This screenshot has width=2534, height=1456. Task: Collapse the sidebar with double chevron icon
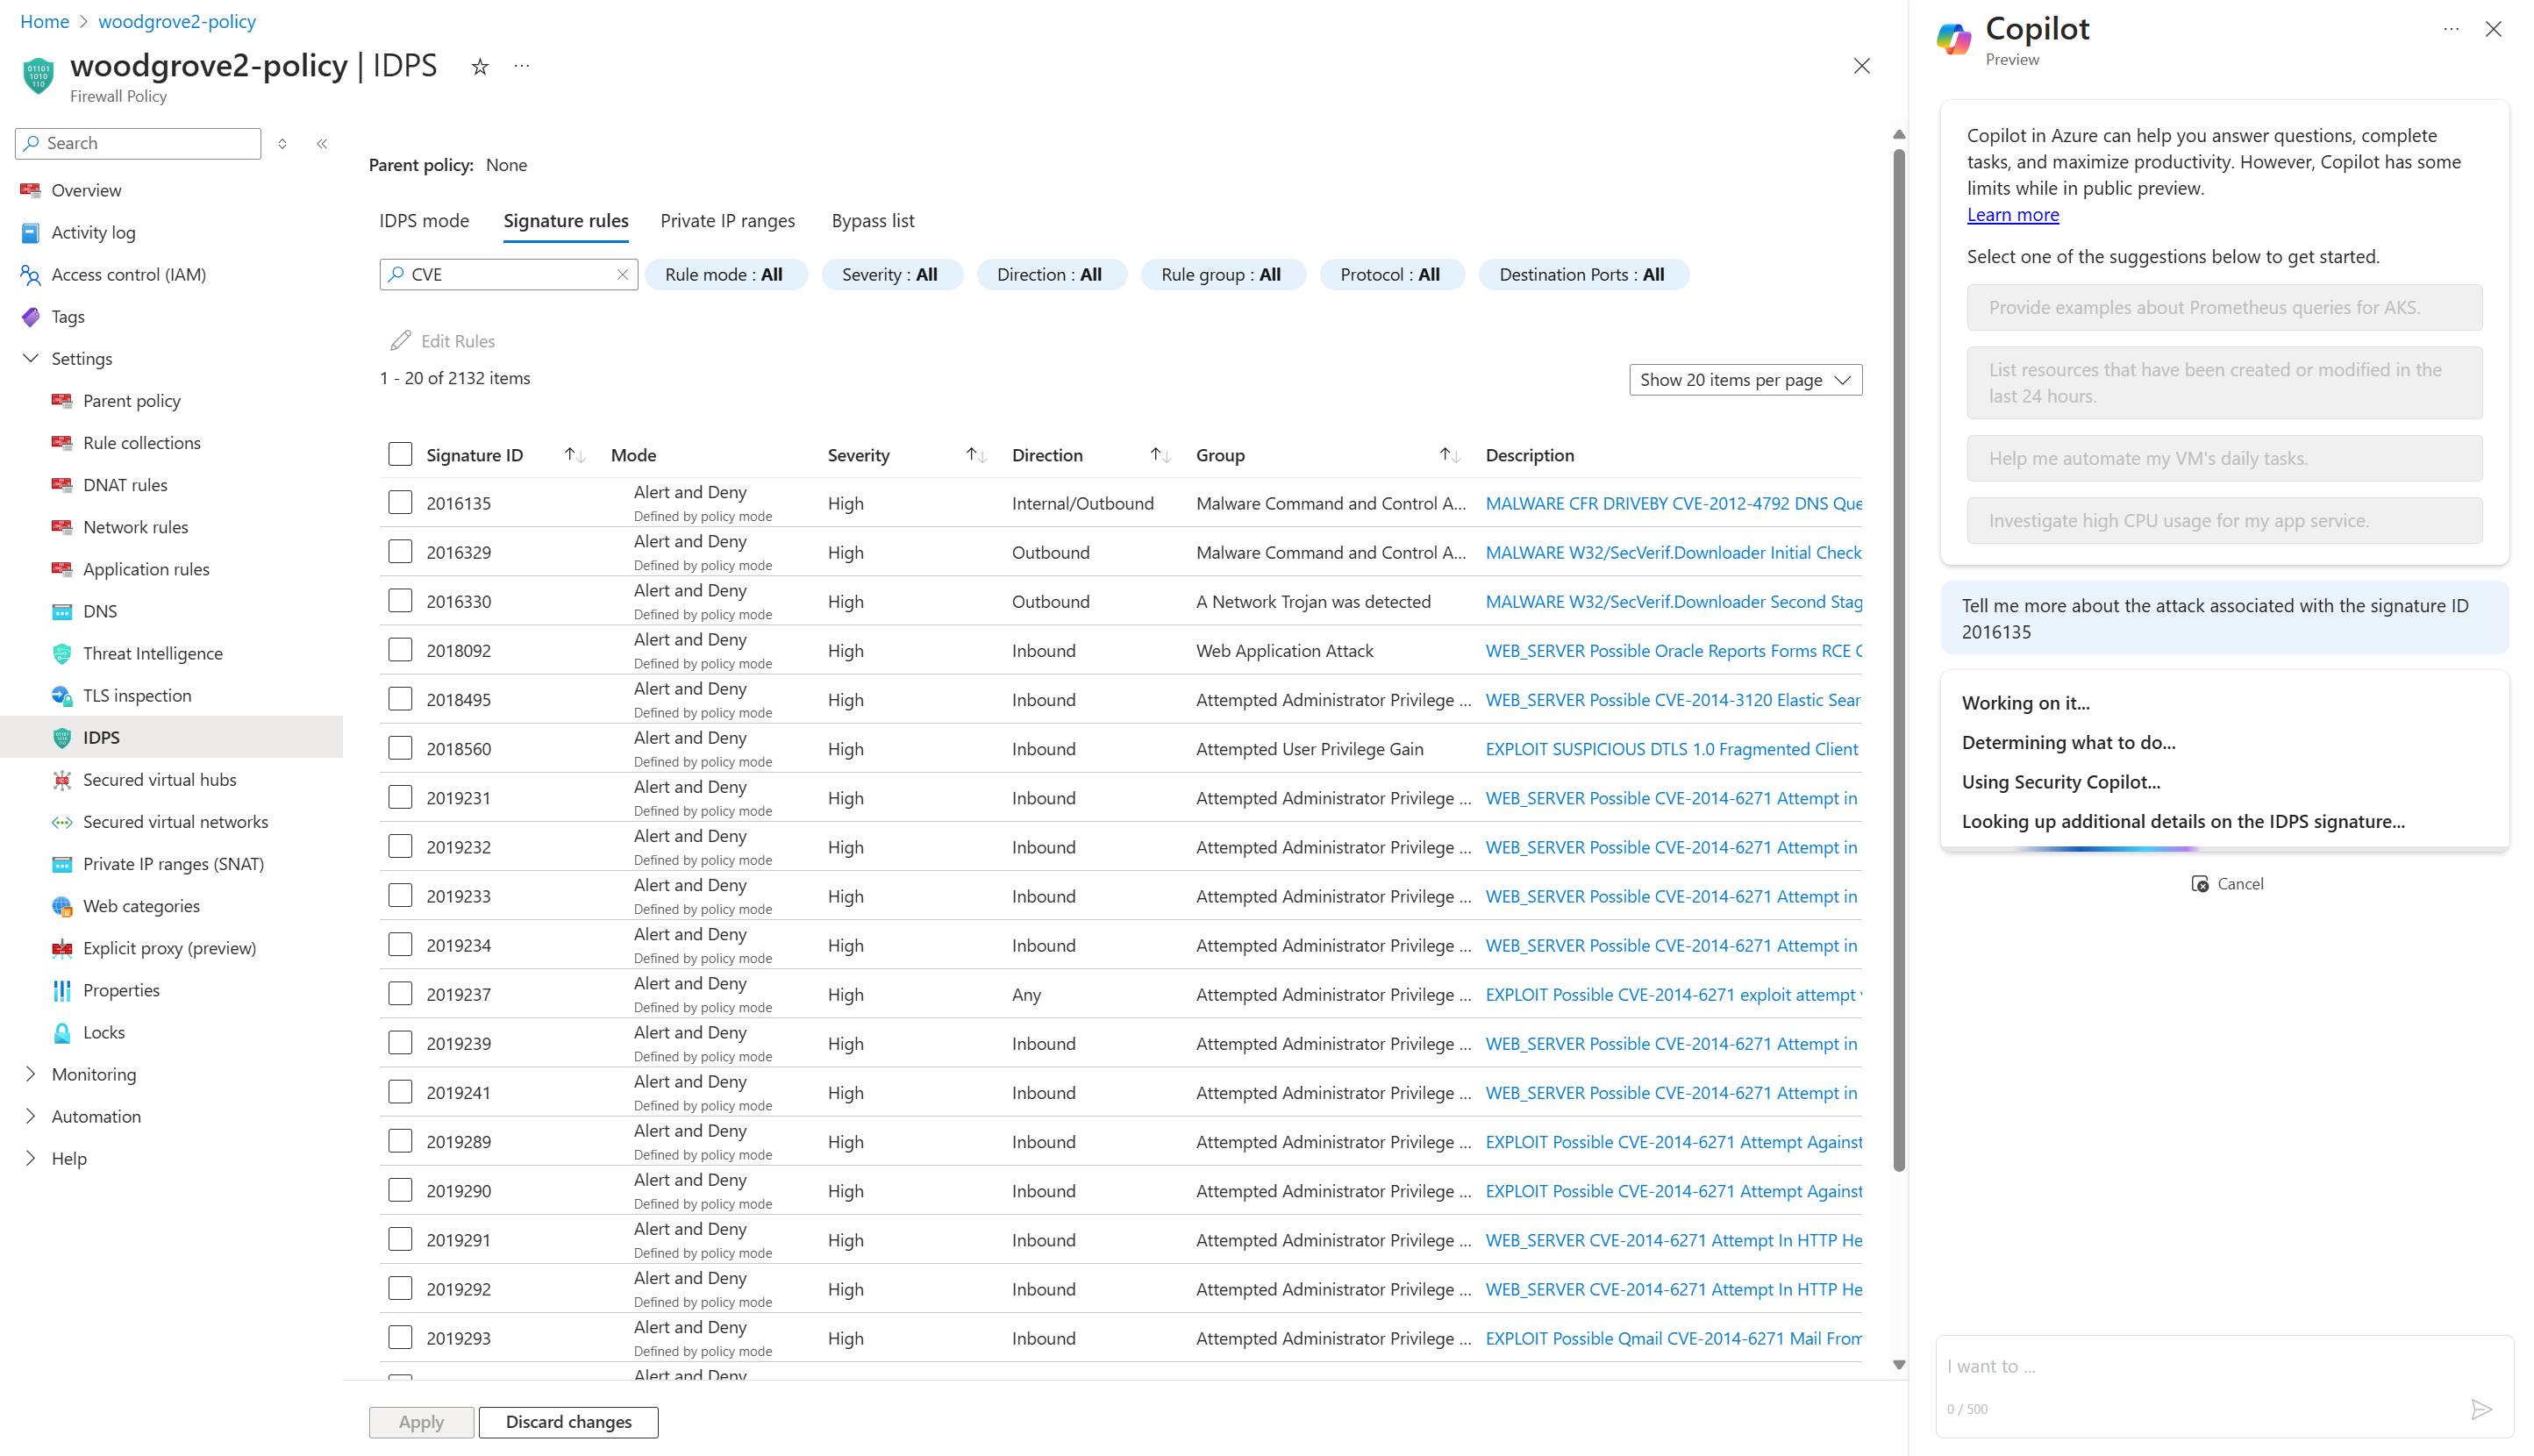[322, 144]
